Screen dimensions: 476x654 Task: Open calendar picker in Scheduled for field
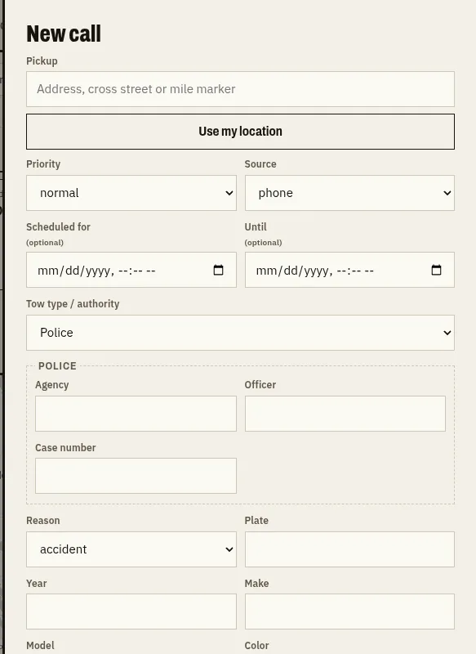(218, 270)
